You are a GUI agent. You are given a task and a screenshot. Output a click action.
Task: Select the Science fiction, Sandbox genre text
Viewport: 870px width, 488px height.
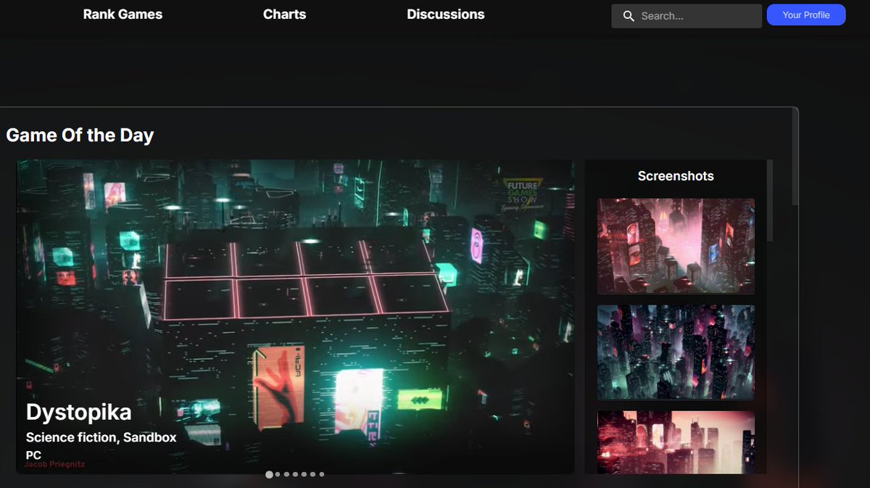click(101, 437)
